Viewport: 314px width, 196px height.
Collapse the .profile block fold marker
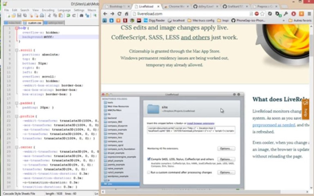(x=17, y=117)
